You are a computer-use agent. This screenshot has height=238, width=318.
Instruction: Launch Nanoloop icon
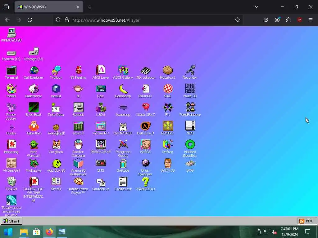tap(123, 108)
